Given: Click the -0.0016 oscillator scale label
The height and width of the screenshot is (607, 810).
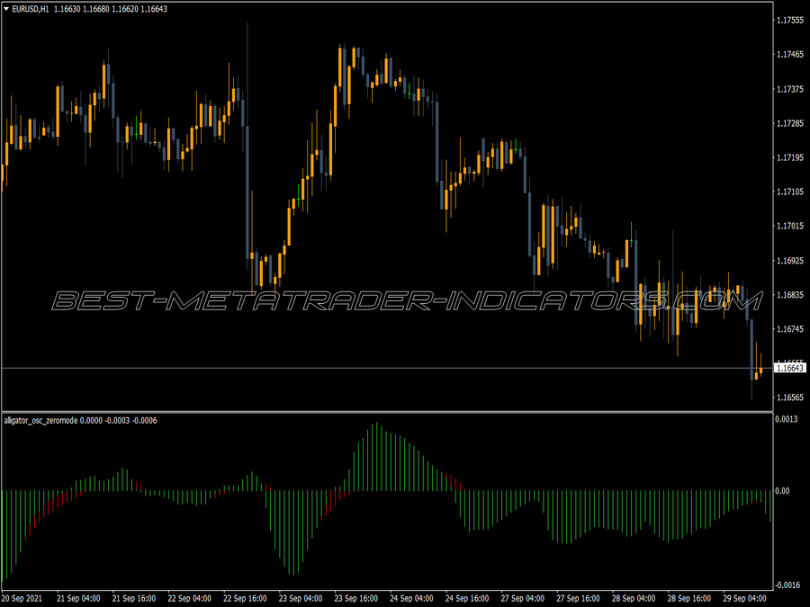Looking at the screenshot, I should click(787, 585).
